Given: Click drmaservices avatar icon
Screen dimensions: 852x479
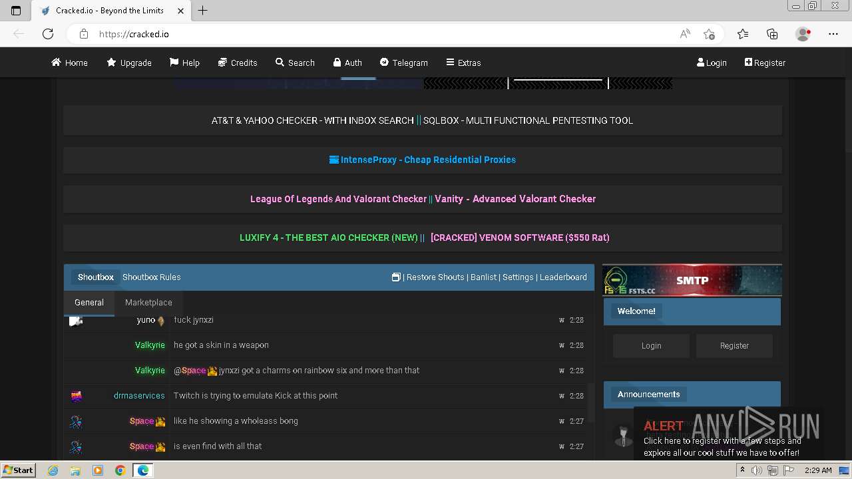Looking at the screenshot, I should coord(77,397).
